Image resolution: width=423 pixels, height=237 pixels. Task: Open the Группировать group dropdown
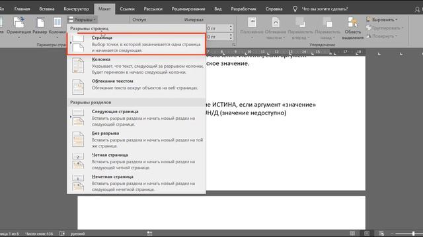point(385,28)
